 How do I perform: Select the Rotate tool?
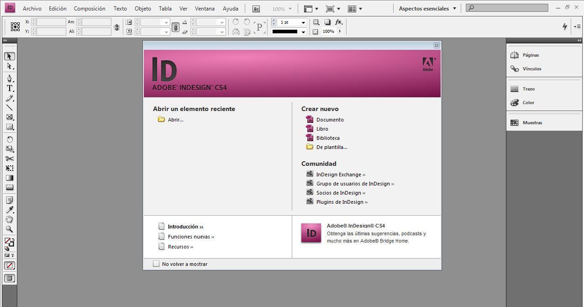click(x=9, y=139)
